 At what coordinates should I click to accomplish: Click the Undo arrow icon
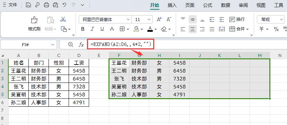coord(64,5)
